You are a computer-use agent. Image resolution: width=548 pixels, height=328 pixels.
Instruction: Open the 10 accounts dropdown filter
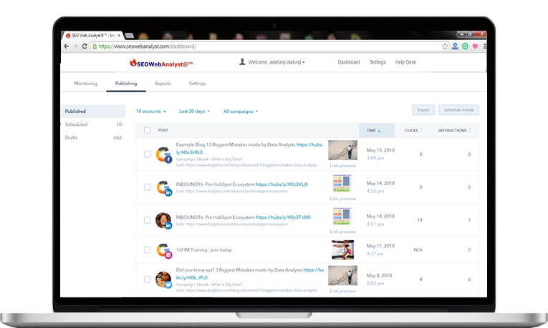pyautogui.click(x=151, y=111)
